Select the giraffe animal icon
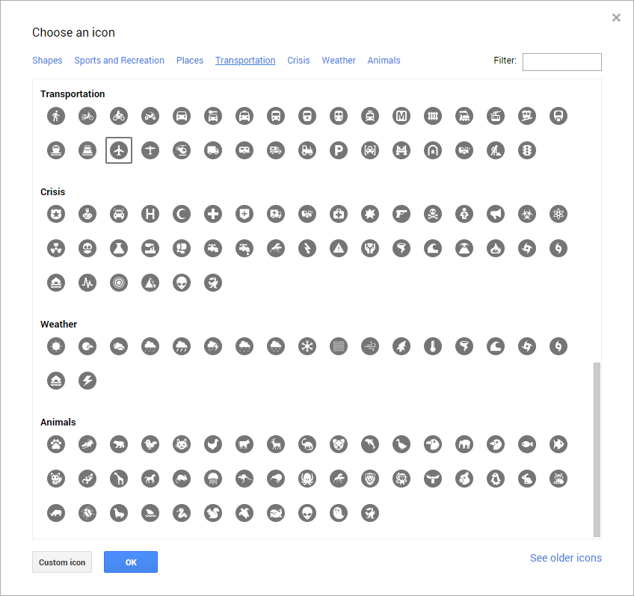This screenshot has width=634, height=596. pos(118,479)
